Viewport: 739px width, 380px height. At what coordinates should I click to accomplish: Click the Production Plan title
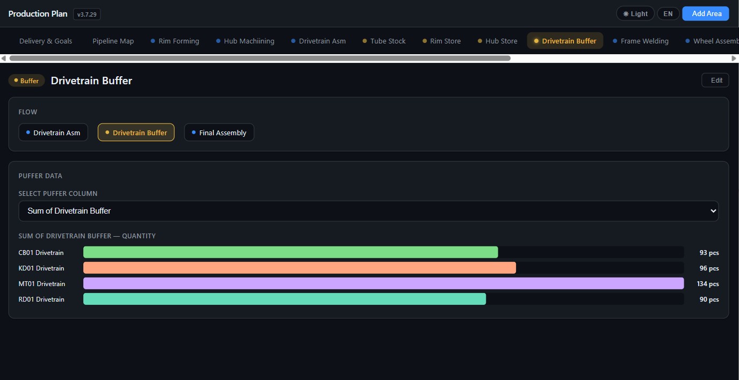tap(38, 13)
